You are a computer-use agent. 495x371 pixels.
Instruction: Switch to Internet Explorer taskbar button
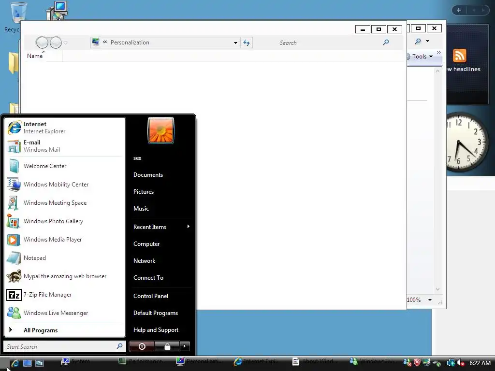(260, 361)
